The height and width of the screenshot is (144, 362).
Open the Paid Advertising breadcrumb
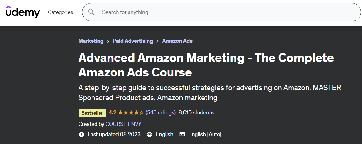click(133, 41)
